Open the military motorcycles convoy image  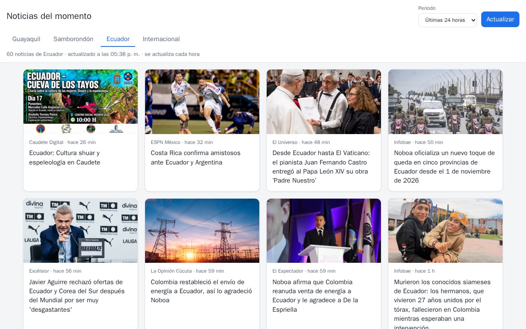coord(445,102)
